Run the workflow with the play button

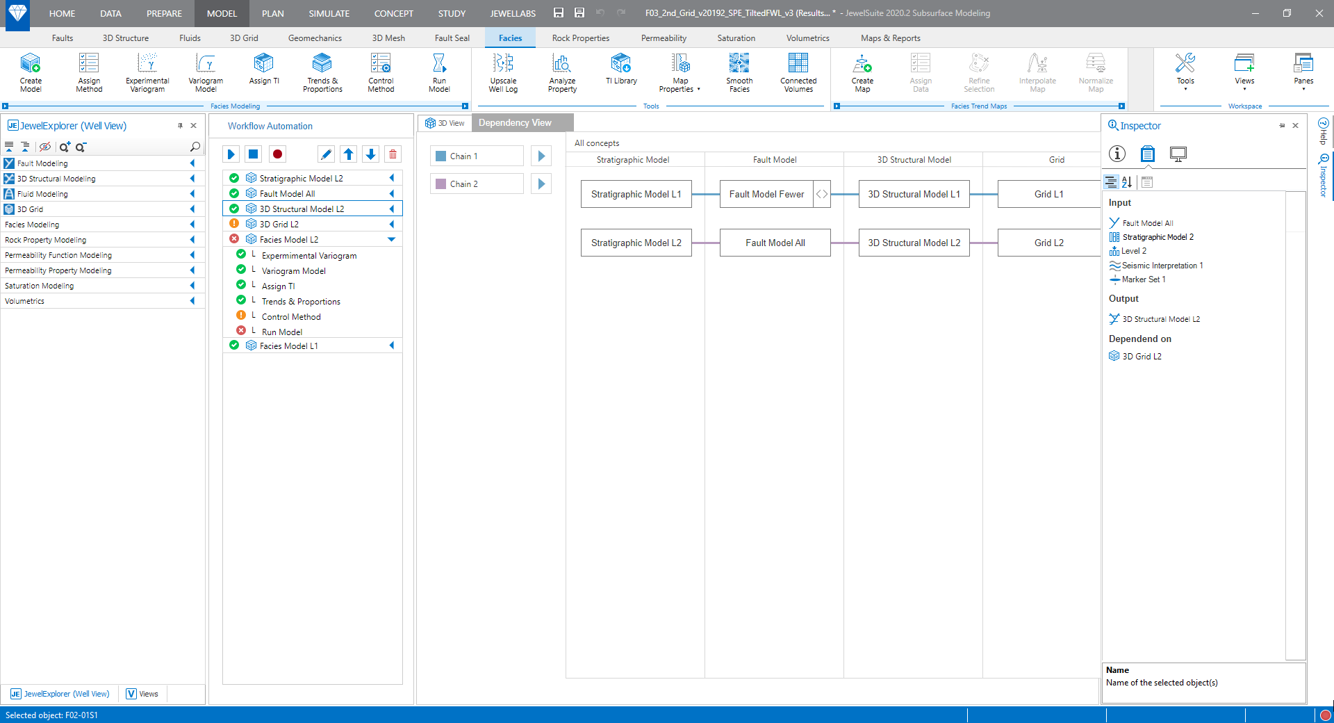[231, 154]
